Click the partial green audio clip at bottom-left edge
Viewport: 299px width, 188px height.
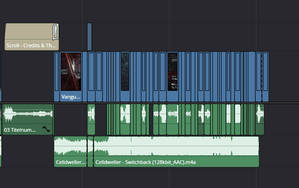tap(0, 152)
